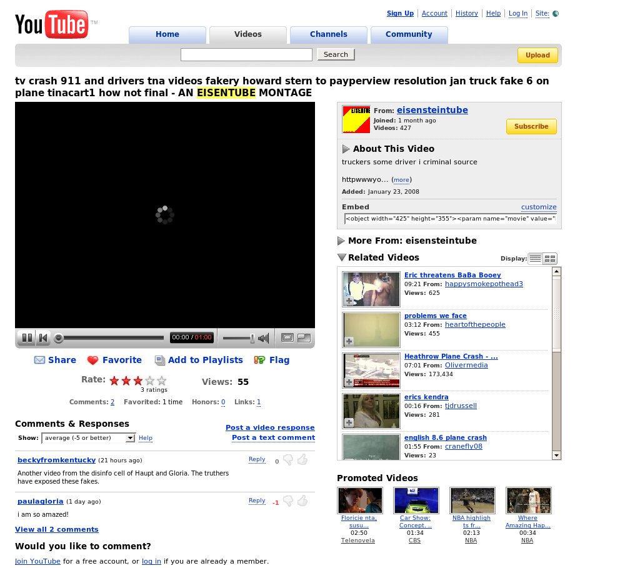This screenshot has width=630, height=568.
Task: Click the video seek bar
Action: click(112, 338)
